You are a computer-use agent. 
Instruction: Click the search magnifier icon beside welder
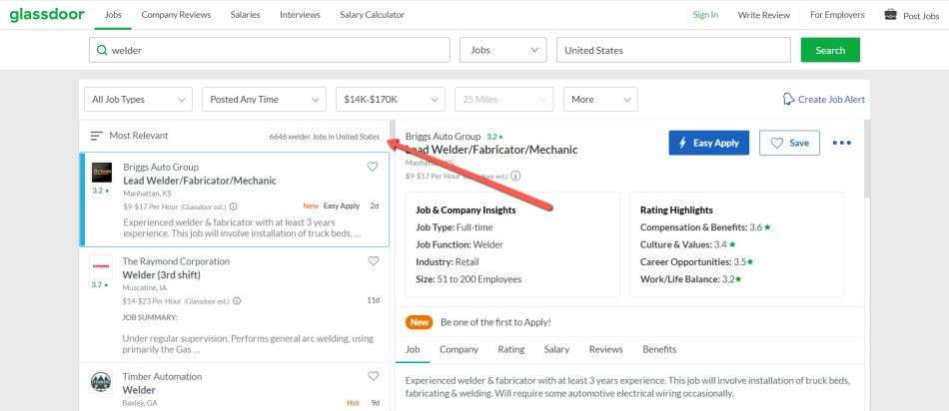pyautogui.click(x=102, y=50)
